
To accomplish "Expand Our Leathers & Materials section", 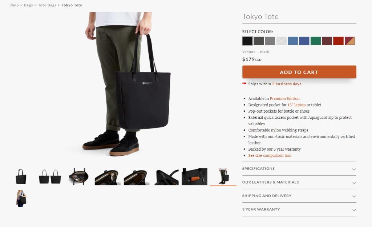I will [x=299, y=182].
